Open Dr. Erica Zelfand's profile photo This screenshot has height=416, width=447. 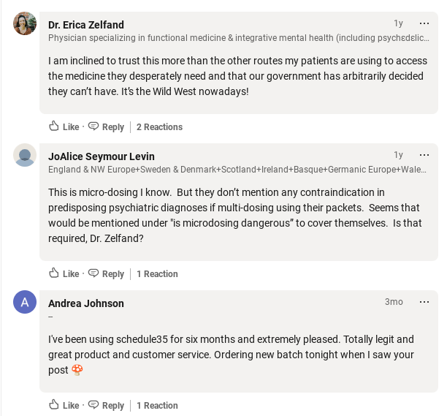[x=25, y=23]
